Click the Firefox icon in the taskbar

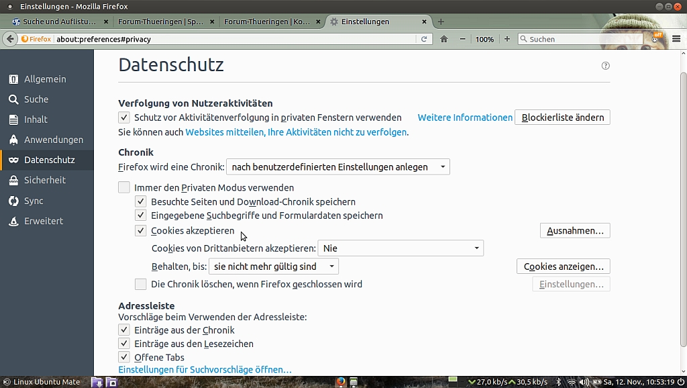pos(340,382)
